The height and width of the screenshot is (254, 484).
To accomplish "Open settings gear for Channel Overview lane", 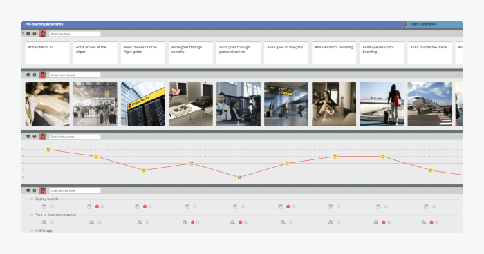I will [x=28, y=190].
